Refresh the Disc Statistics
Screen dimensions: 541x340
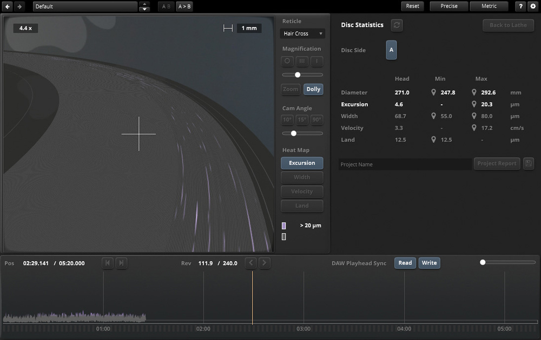click(x=396, y=25)
